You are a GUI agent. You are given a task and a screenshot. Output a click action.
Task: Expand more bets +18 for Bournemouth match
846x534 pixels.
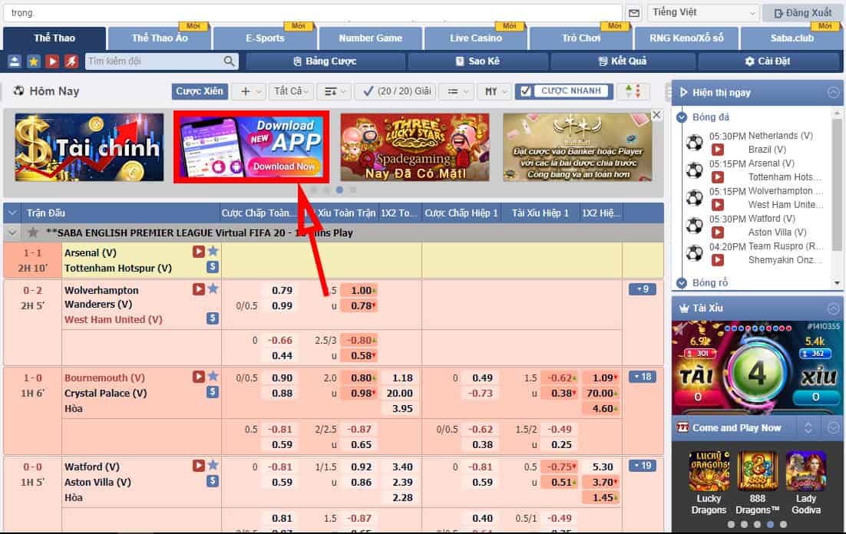pos(642,377)
